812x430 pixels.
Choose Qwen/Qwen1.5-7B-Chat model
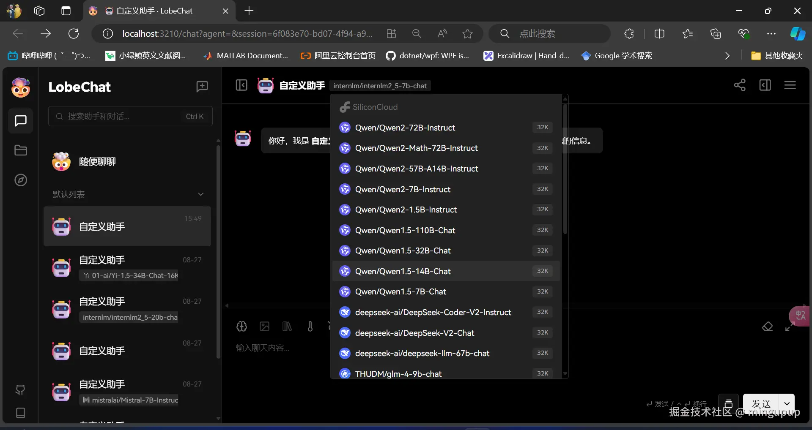pyautogui.click(x=446, y=291)
